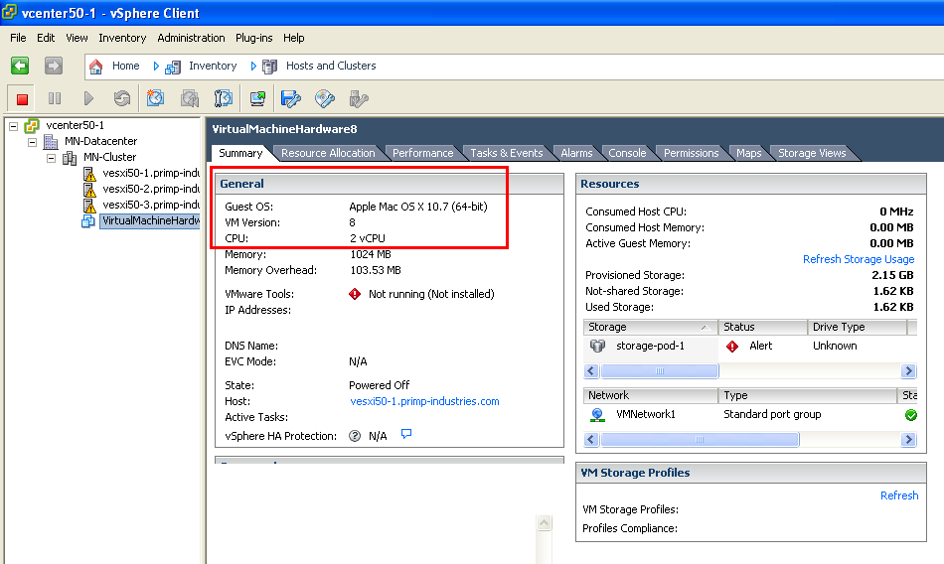Screen dimensions: 944x564
Task: Click the vesxi50-1.primp-industries.com host link
Action: (x=424, y=401)
